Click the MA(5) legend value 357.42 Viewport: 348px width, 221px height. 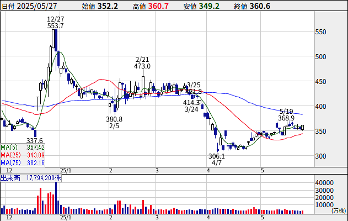point(36,148)
